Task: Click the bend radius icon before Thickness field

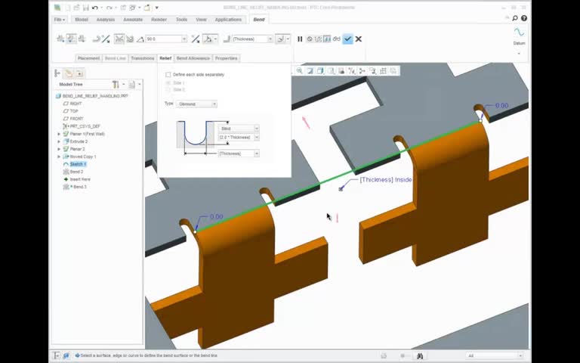Action: pyautogui.click(x=227, y=39)
